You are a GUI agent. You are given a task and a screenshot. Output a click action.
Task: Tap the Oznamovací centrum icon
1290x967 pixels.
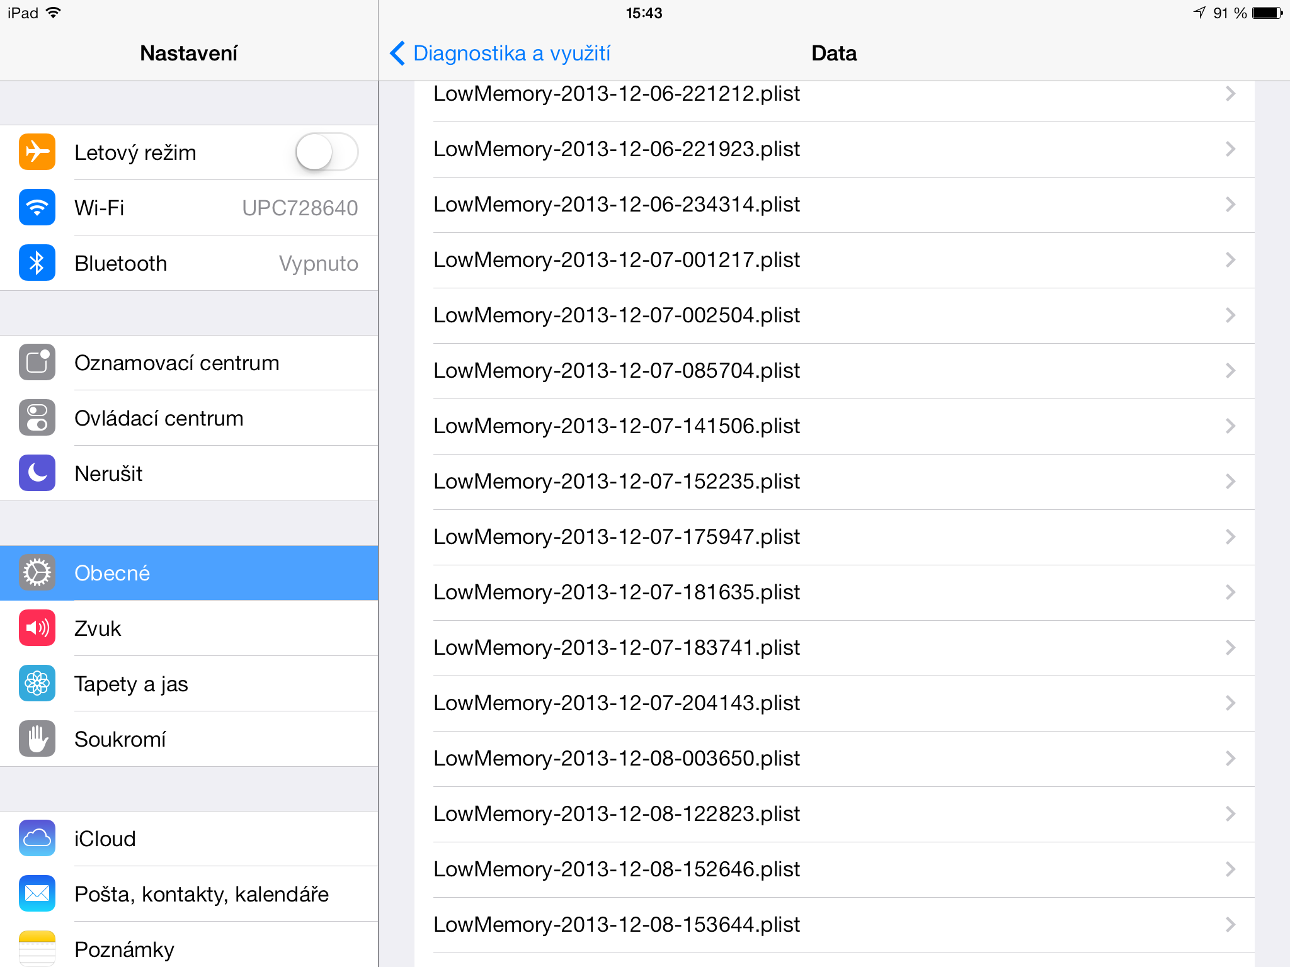(37, 362)
